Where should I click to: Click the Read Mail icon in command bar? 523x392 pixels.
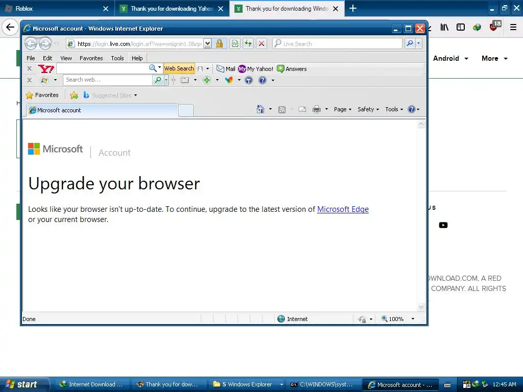302,109
